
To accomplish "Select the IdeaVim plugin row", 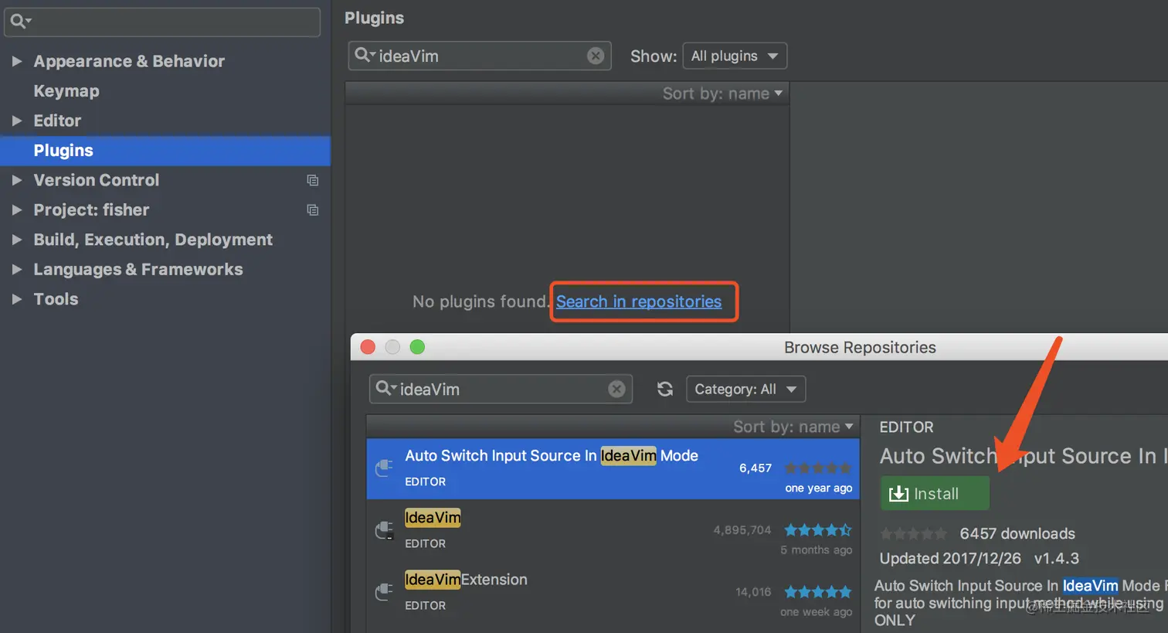I will pos(613,530).
